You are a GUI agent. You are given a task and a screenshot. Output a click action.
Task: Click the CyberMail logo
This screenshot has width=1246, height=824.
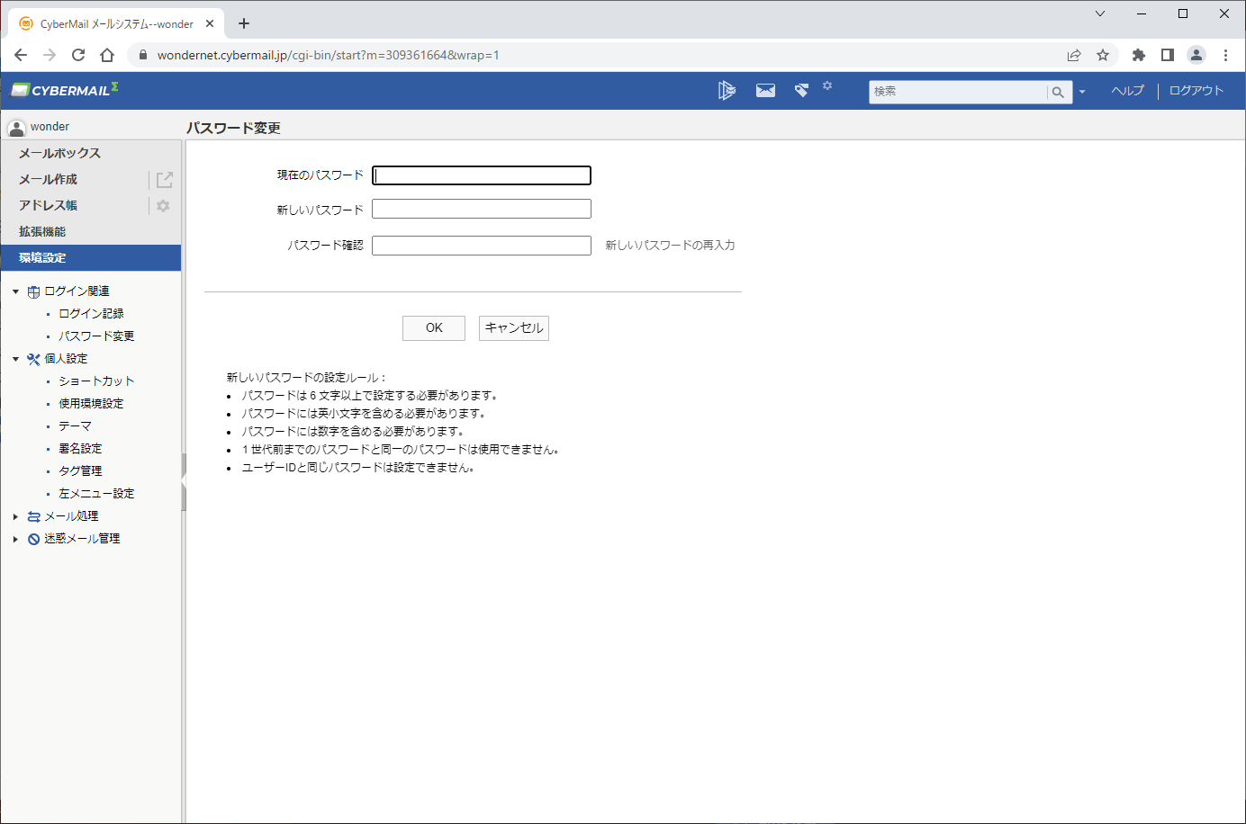coord(65,90)
